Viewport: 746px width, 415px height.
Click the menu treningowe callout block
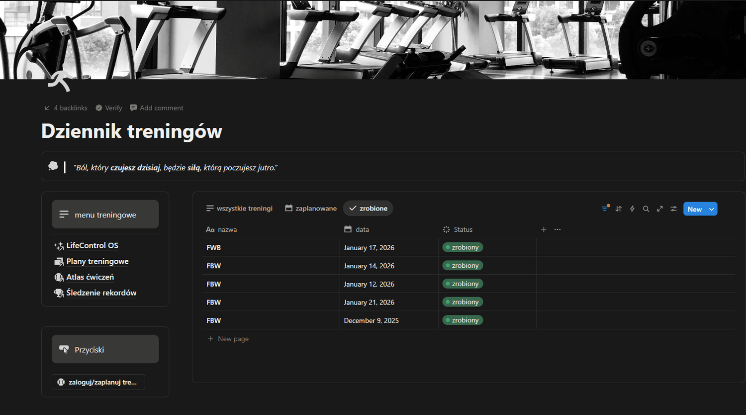(x=105, y=214)
